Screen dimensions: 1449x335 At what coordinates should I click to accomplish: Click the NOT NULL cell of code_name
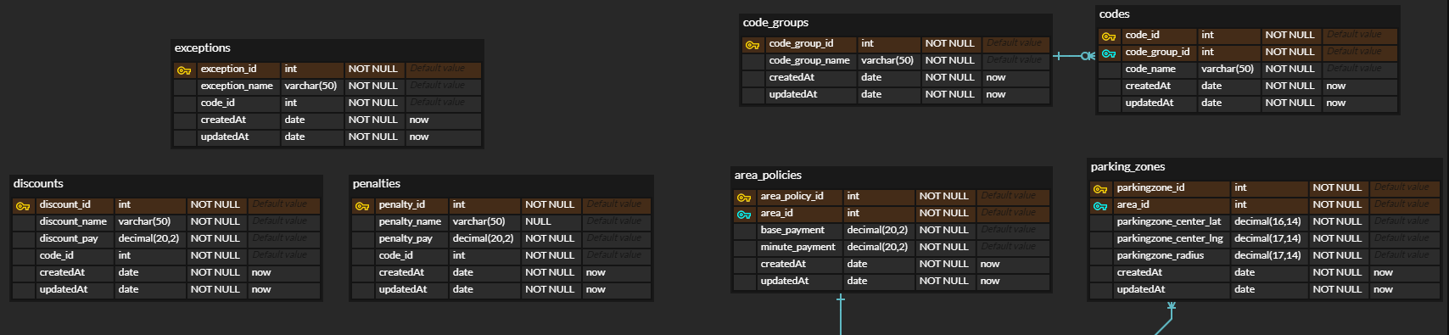click(x=1290, y=69)
